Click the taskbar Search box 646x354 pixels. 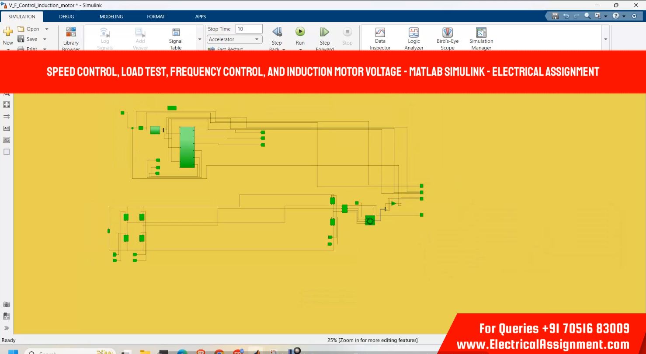click(x=70, y=352)
